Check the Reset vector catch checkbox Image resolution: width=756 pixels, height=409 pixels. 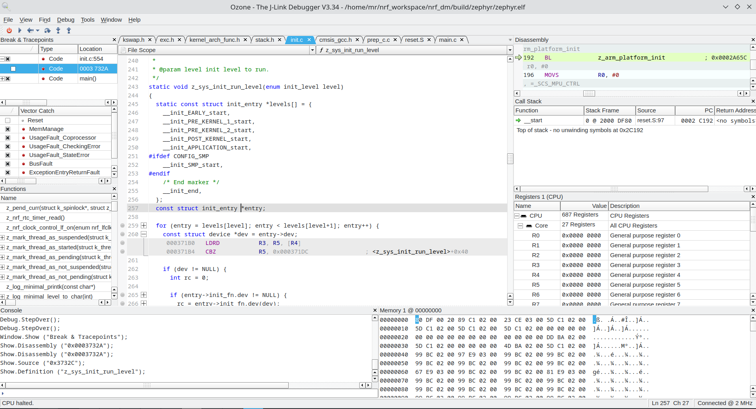7,120
